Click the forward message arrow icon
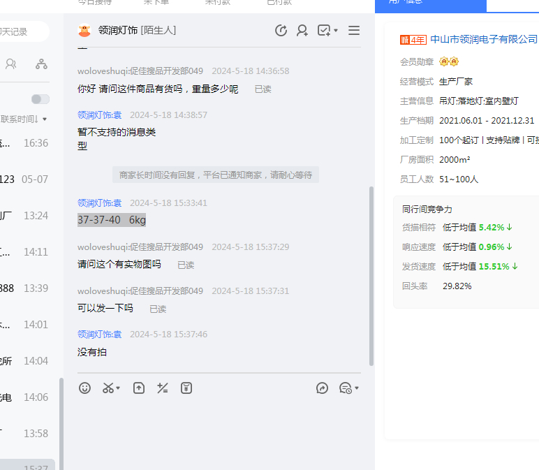Viewport: 539px width, 470px height. 322,388
